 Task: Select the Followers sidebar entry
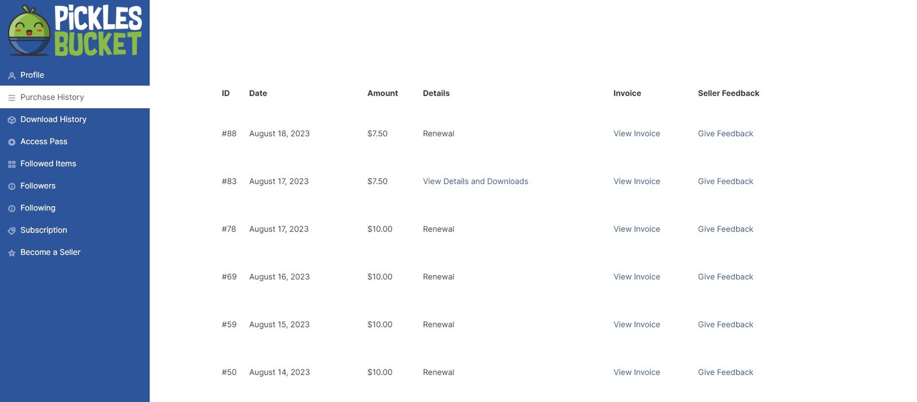(38, 186)
